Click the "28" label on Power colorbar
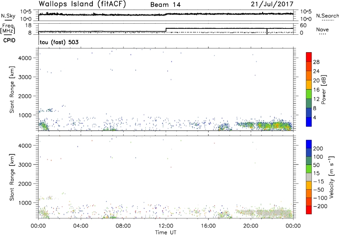 tap(316, 62)
